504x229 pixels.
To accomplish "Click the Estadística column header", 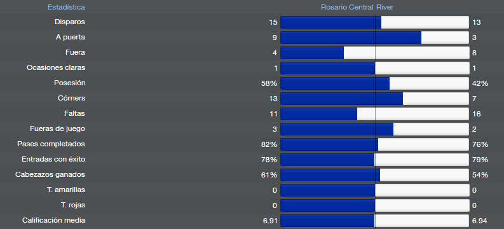I will [x=66, y=7].
